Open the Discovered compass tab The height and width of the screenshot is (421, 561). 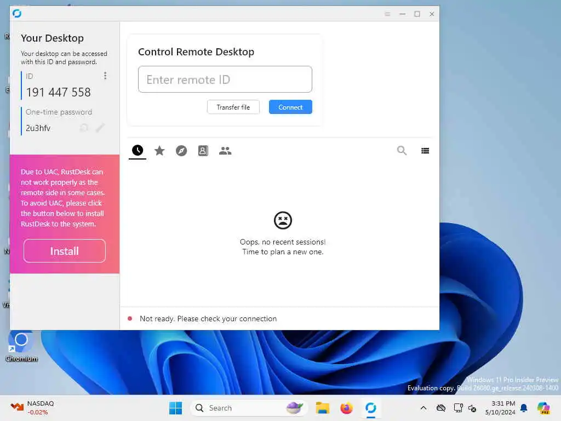point(181,151)
